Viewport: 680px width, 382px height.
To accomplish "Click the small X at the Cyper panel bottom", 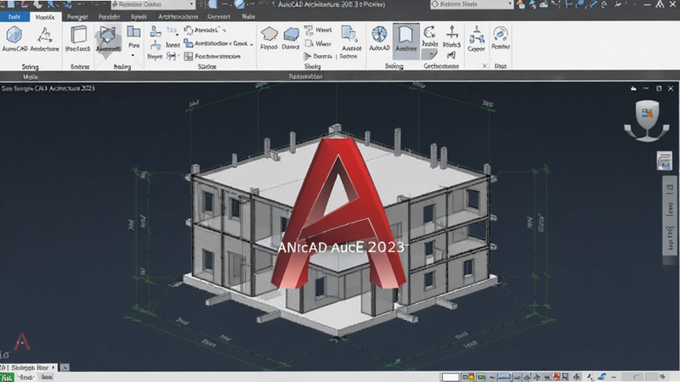I will point(484,66).
